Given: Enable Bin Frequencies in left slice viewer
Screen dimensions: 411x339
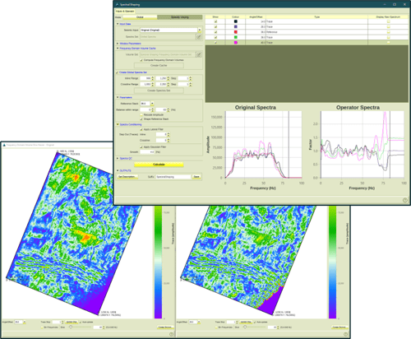Looking at the screenshot, I should point(42,327).
